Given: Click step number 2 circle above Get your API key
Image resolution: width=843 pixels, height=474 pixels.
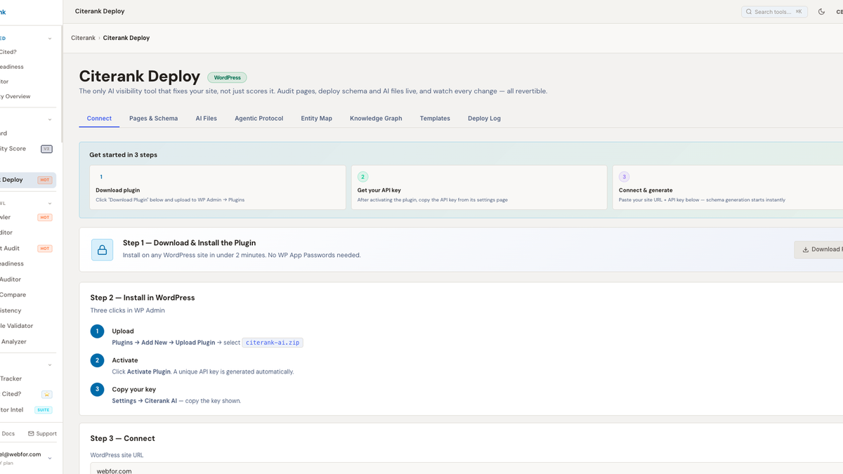Looking at the screenshot, I should (362, 177).
